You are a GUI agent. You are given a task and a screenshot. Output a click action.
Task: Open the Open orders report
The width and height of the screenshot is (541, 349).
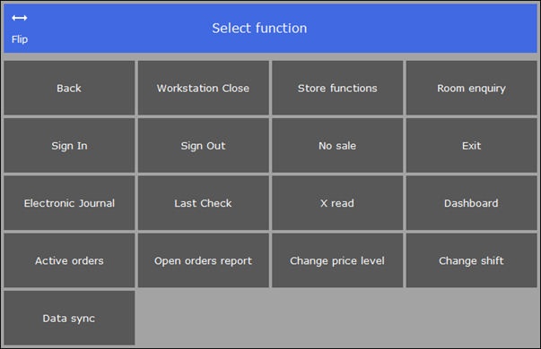[204, 260]
